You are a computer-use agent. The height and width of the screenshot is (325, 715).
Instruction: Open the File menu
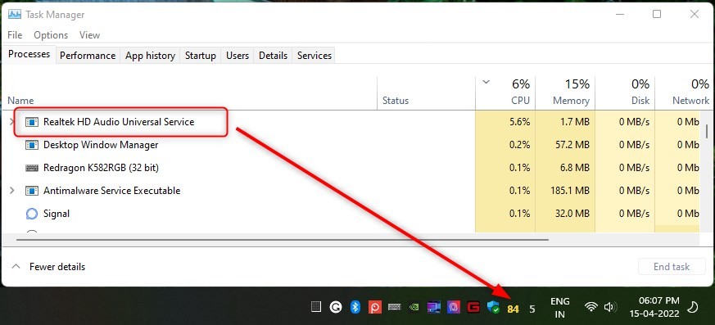[x=15, y=35]
